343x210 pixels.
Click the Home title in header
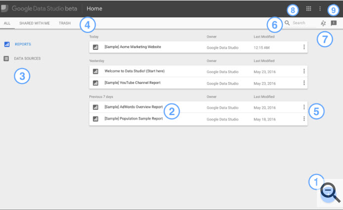tap(94, 8)
